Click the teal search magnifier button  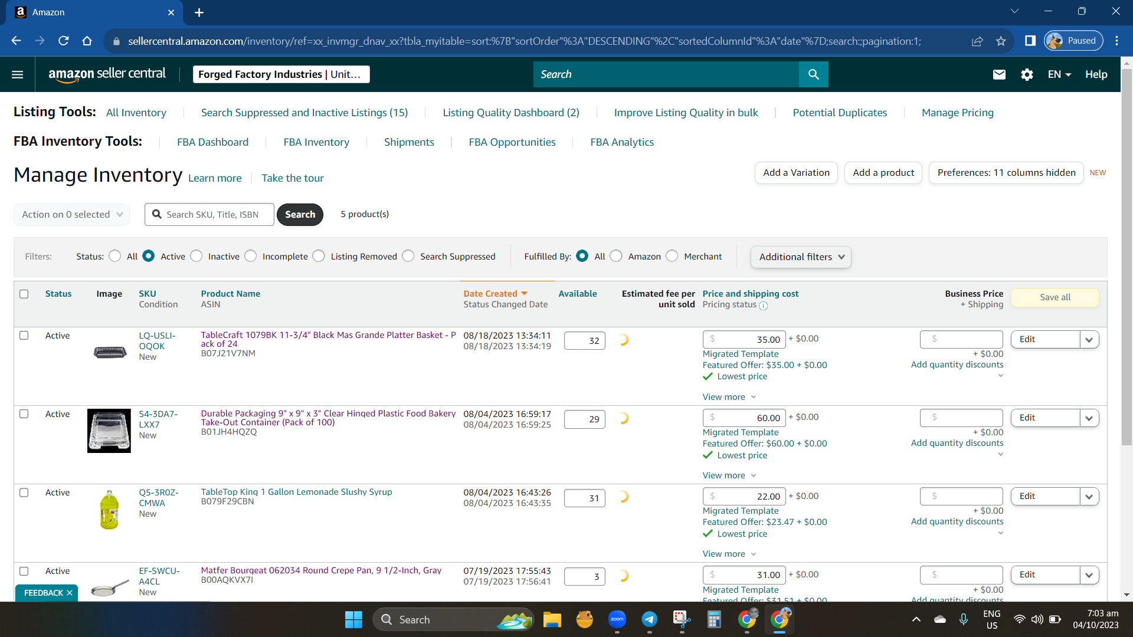point(814,74)
